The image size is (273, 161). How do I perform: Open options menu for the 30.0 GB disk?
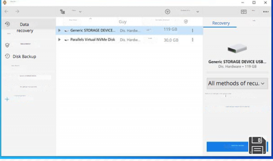[x=192, y=40]
